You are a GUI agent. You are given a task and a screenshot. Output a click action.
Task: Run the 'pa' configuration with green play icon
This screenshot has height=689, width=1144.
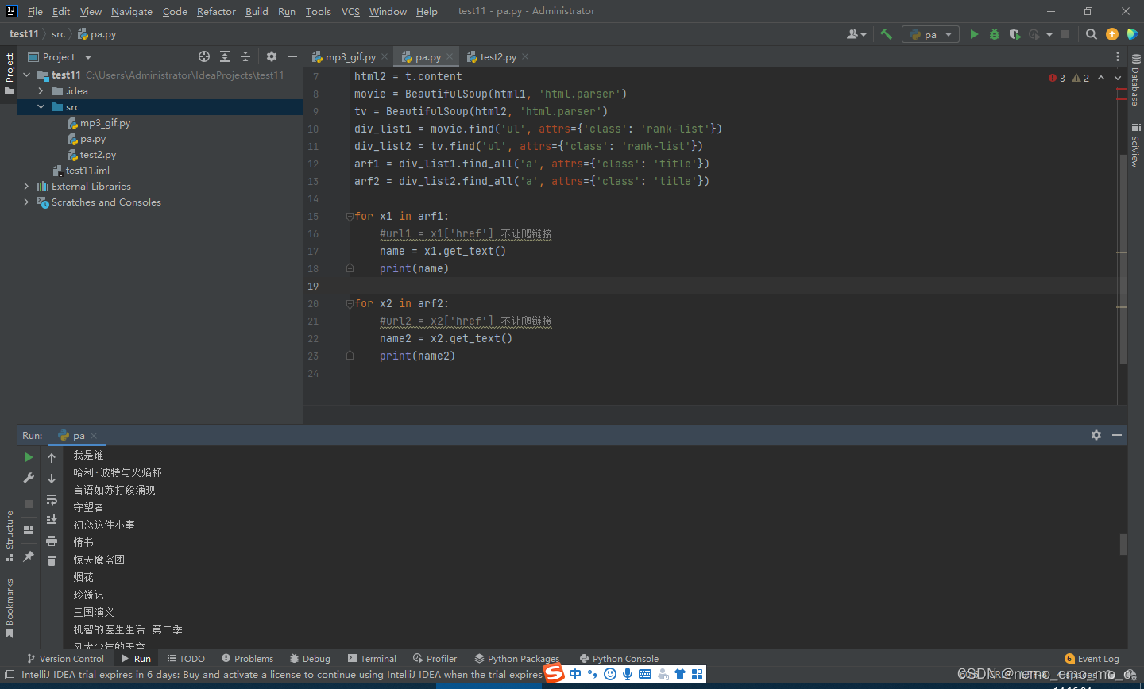coord(974,34)
